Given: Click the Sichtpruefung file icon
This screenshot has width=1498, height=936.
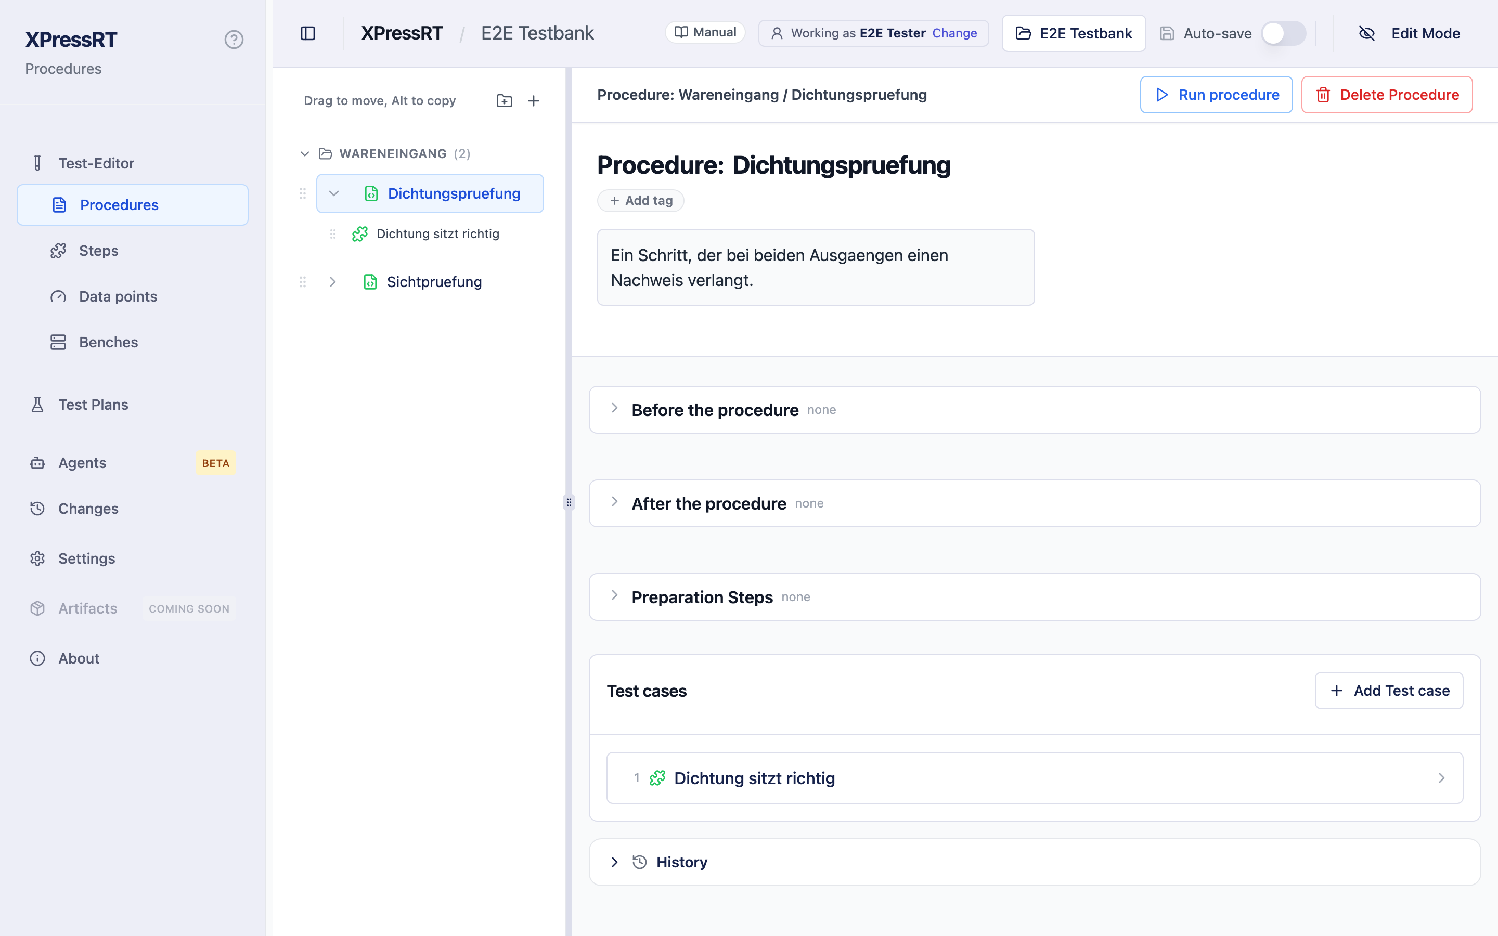Looking at the screenshot, I should point(370,282).
